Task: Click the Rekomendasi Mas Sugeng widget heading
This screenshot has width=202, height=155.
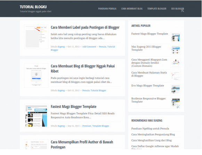Action: (147, 121)
